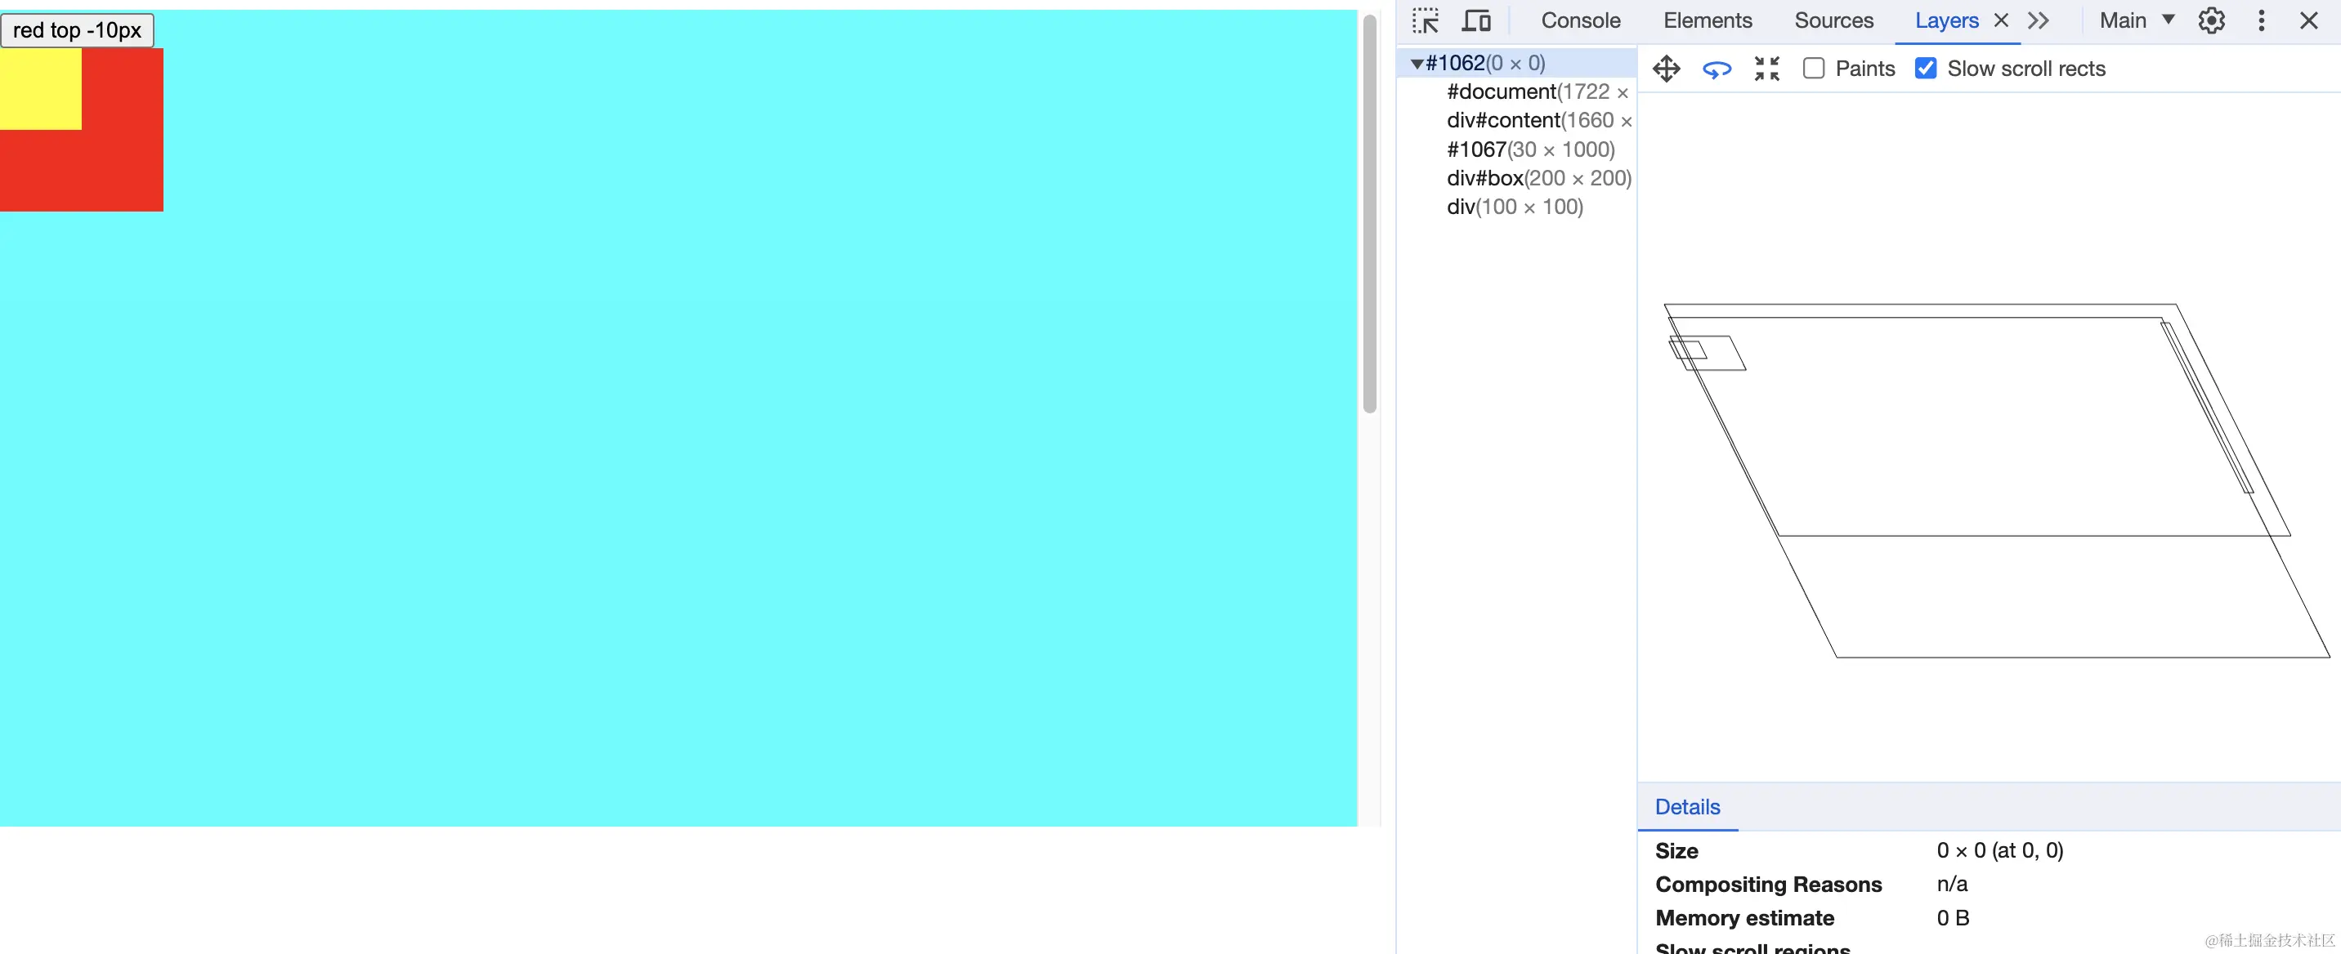2341x954 pixels.
Task: Activate the pan layers mode
Action: point(1667,68)
